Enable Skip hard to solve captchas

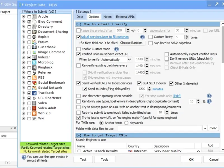[151, 43]
